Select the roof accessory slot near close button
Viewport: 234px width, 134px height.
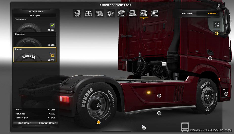[x=218, y=8]
